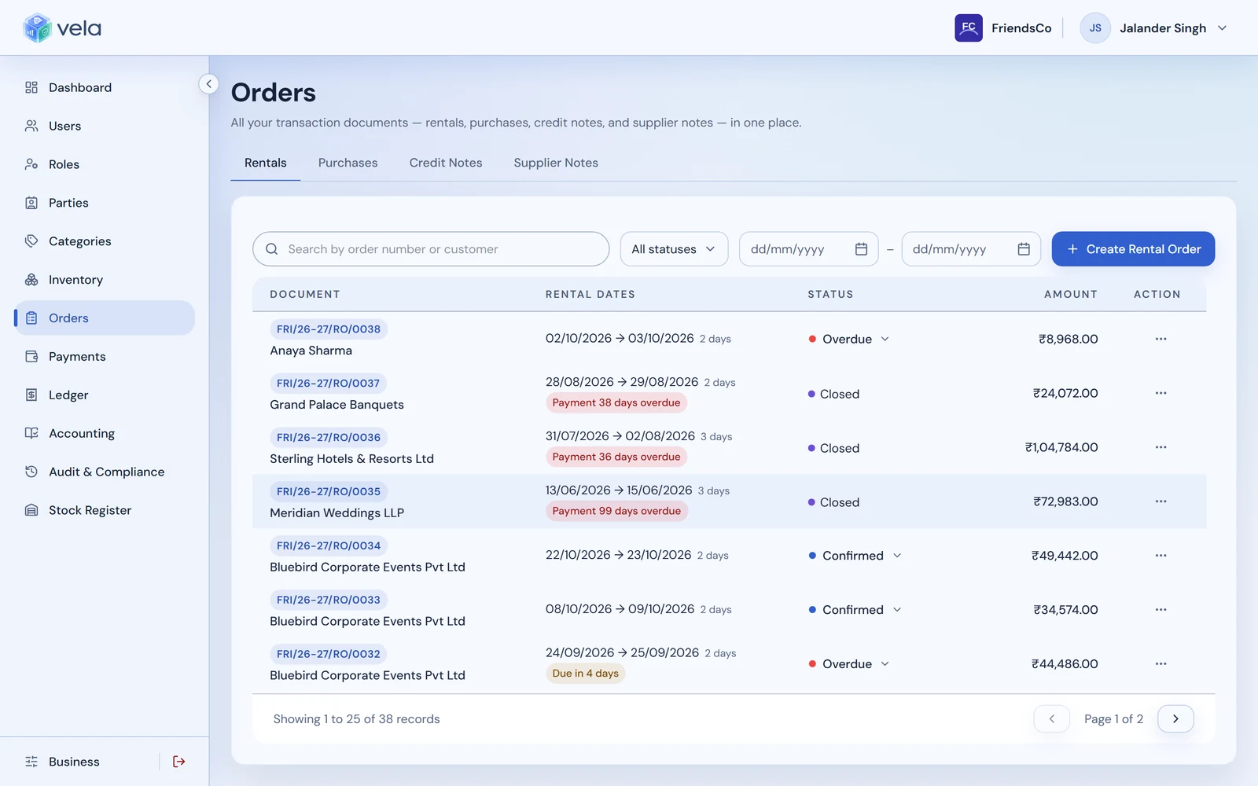Switch to the Supplier Notes tab
The width and height of the screenshot is (1258, 786).
coord(556,163)
